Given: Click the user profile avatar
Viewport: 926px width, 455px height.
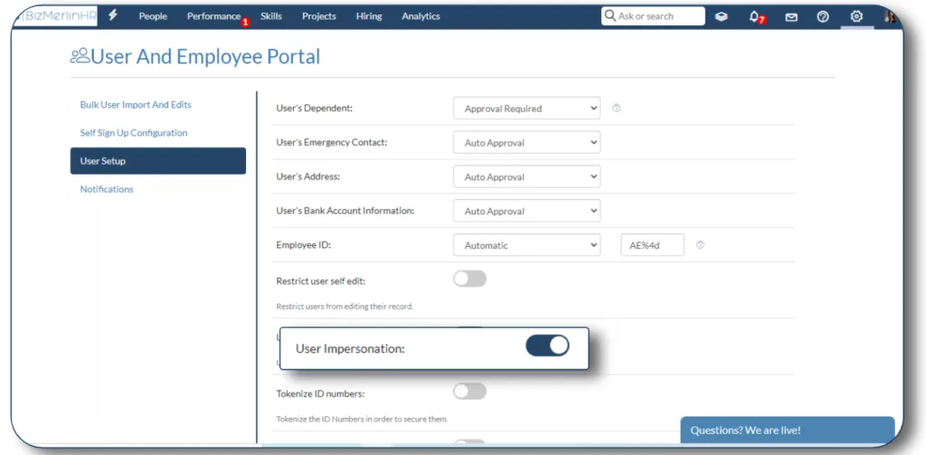Looking at the screenshot, I should tap(890, 16).
